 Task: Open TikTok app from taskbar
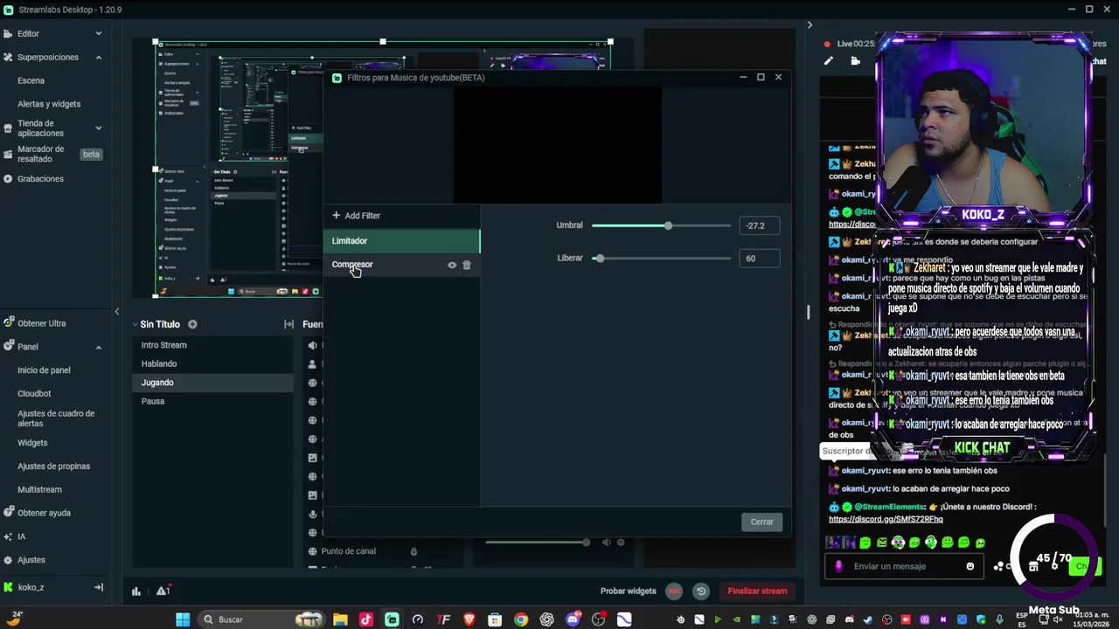(366, 619)
